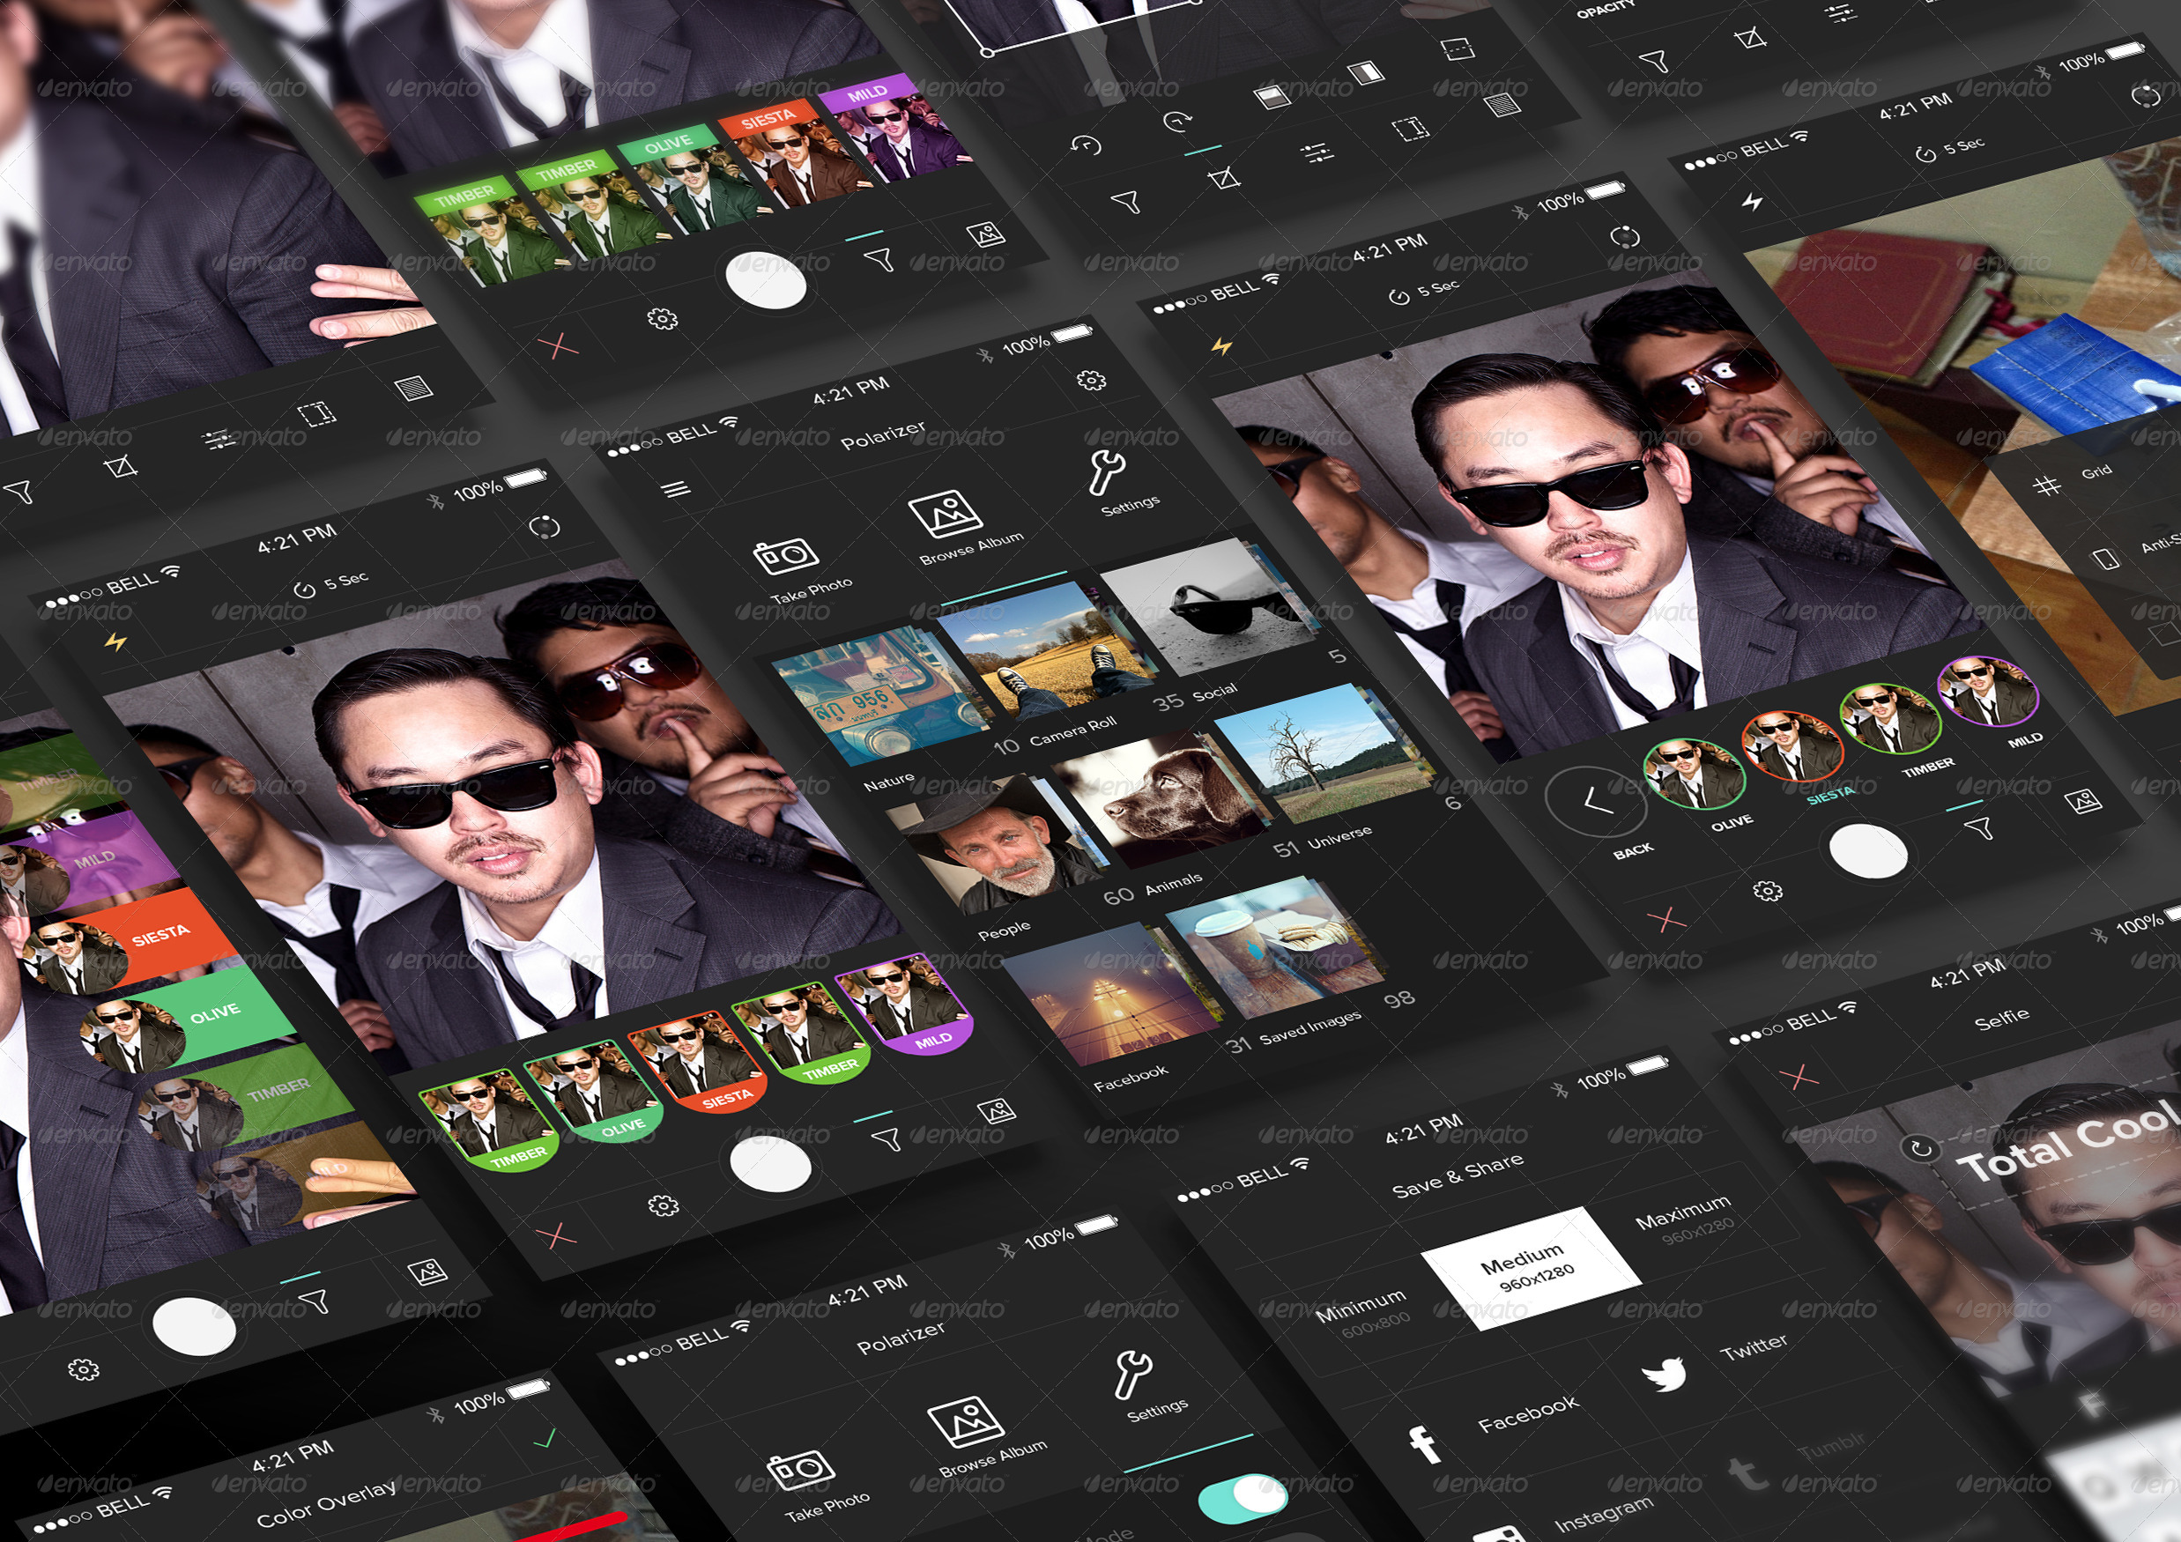Screen dimensions: 2181x1542
Task: Open the Saved Images coffee cup album
Action: (1275, 947)
